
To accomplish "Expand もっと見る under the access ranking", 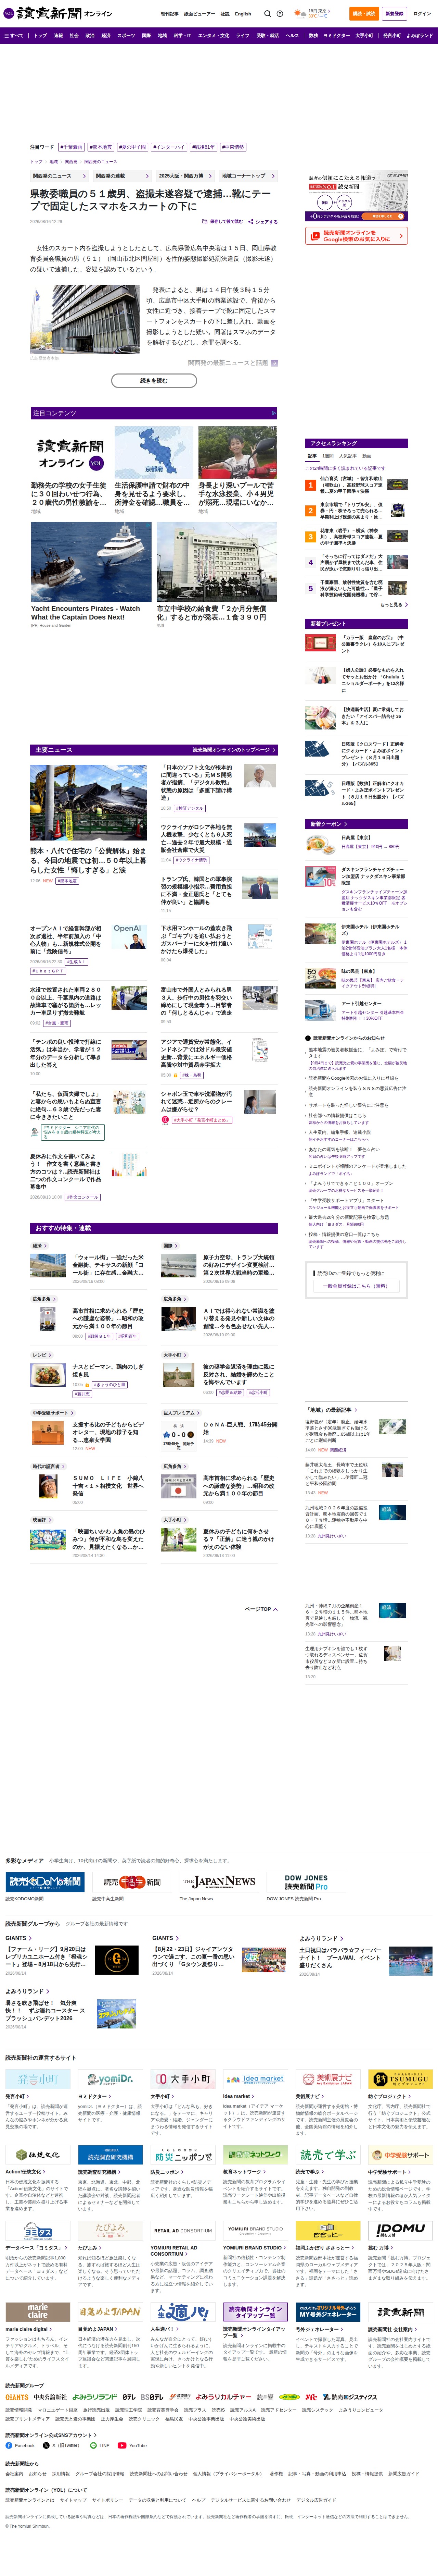I will [x=394, y=605].
